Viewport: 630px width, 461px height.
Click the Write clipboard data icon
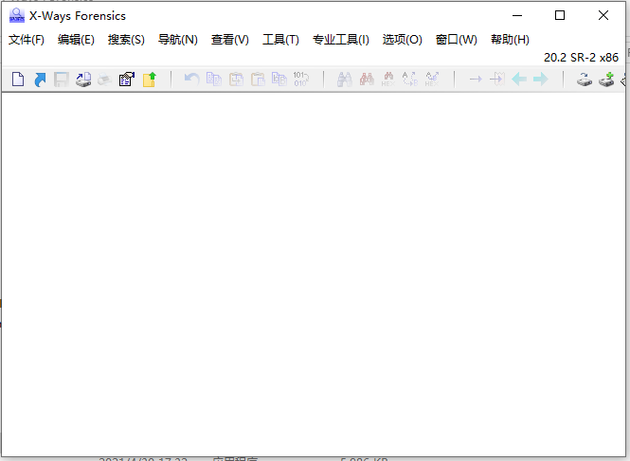tap(279, 80)
